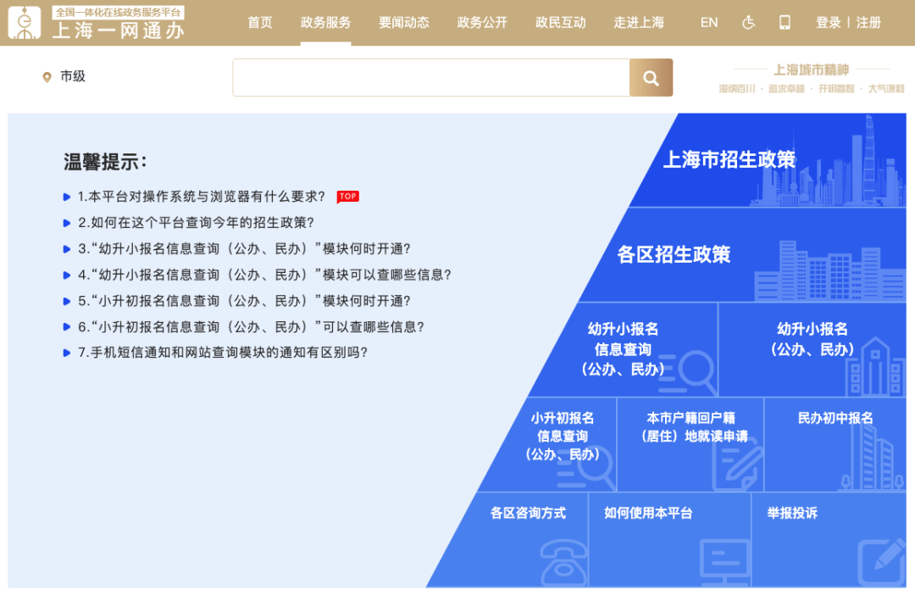Click the location pin next to 市级

[x=47, y=77]
